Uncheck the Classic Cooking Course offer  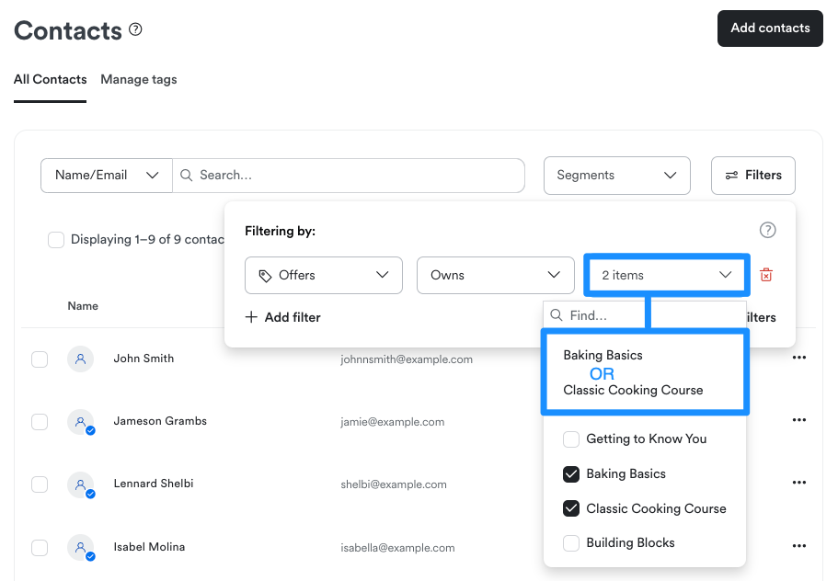tap(571, 508)
